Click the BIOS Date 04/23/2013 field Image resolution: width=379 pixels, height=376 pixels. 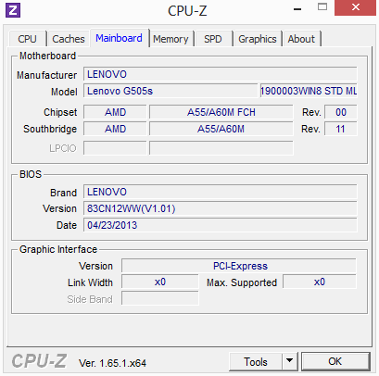[x=221, y=225]
